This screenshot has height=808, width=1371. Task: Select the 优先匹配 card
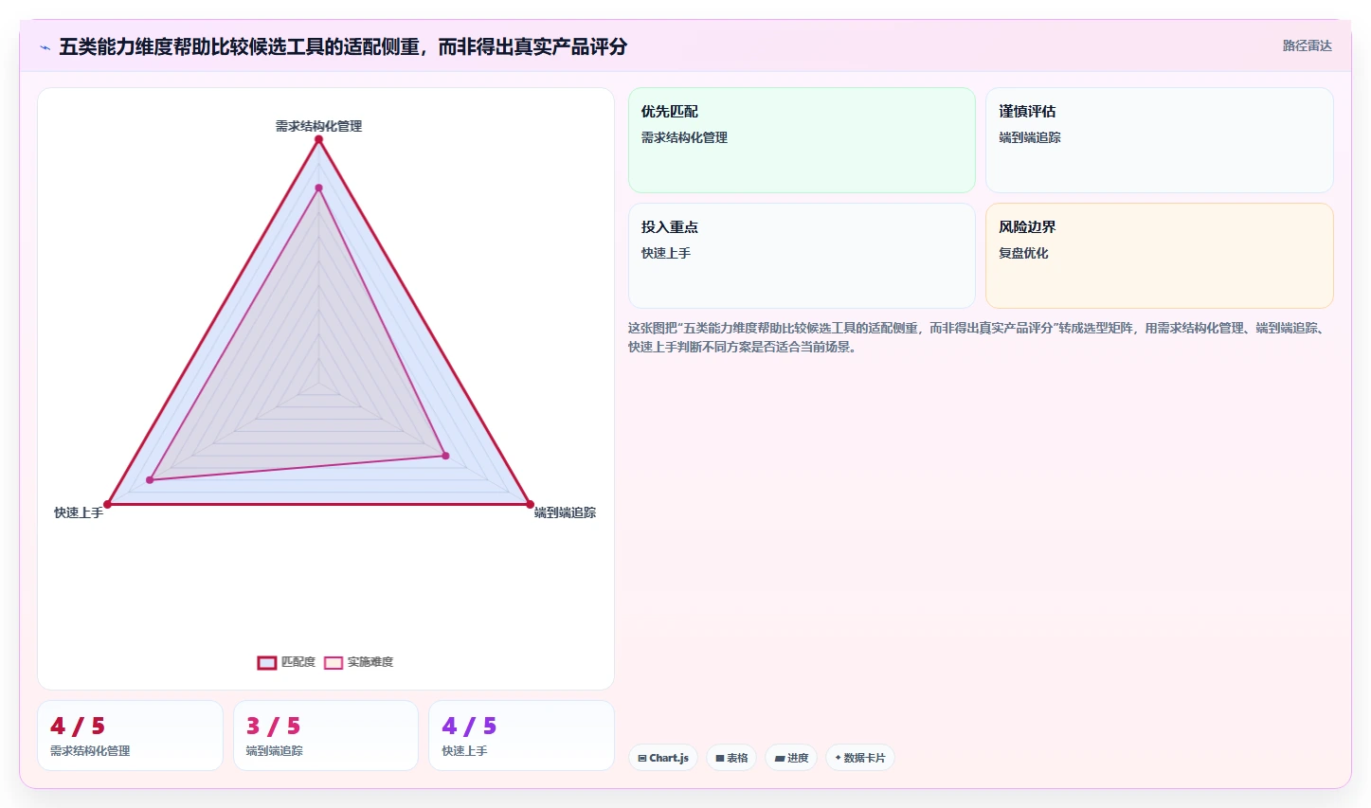[802, 140]
